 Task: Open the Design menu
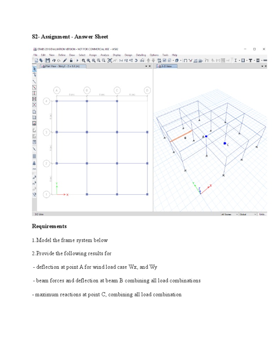tap(128, 55)
